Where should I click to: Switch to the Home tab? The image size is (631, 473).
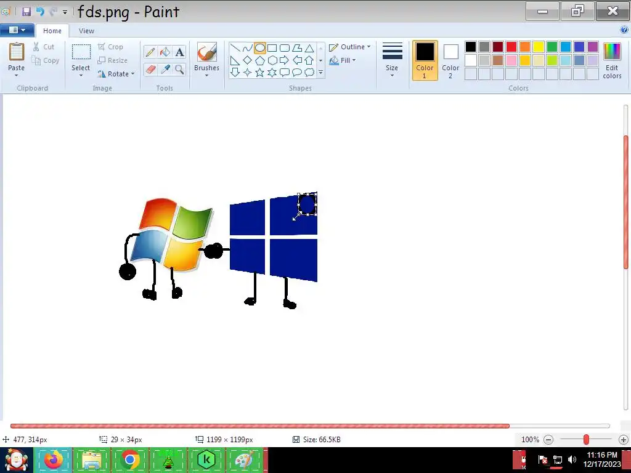52,31
